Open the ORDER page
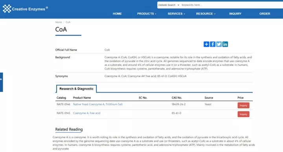 point(265,14)
